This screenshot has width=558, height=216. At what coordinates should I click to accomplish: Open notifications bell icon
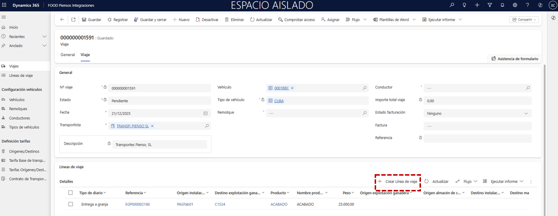pos(502,5)
